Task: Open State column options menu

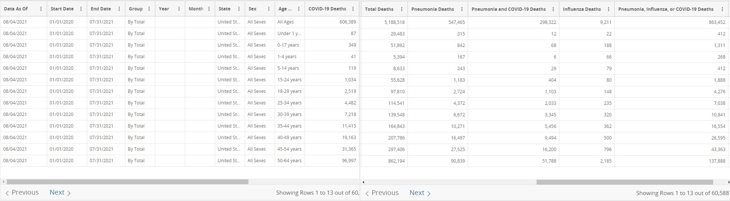Action: point(239,9)
